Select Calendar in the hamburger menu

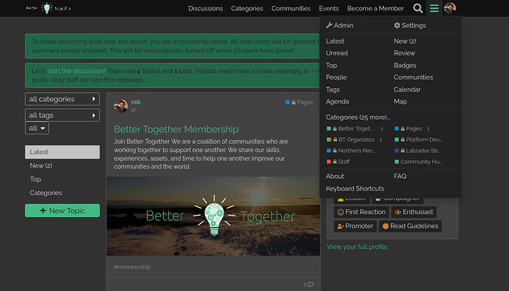[x=407, y=89]
